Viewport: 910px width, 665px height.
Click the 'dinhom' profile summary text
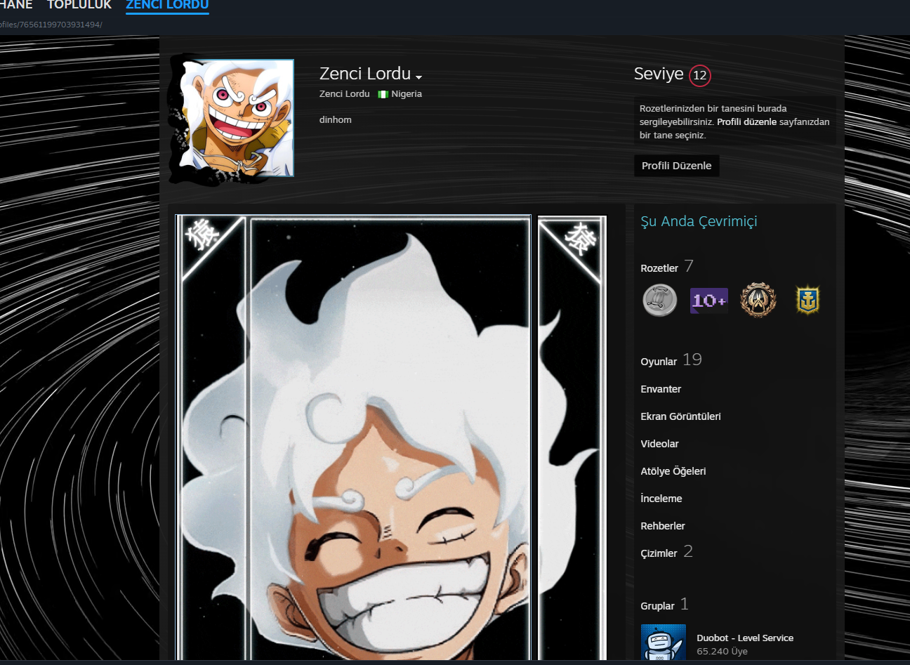pyautogui.click(x=336, y=119)
